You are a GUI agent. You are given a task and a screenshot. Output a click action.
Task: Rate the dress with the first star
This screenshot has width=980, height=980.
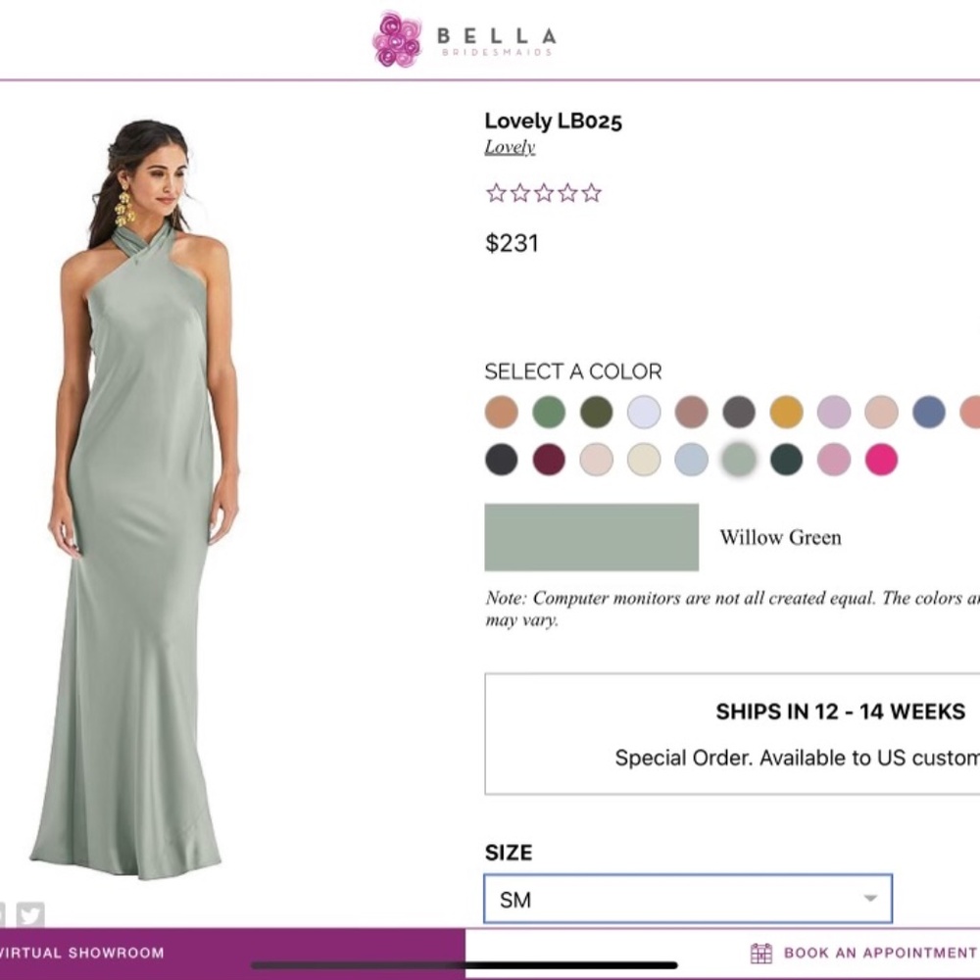tap(495, 193)
